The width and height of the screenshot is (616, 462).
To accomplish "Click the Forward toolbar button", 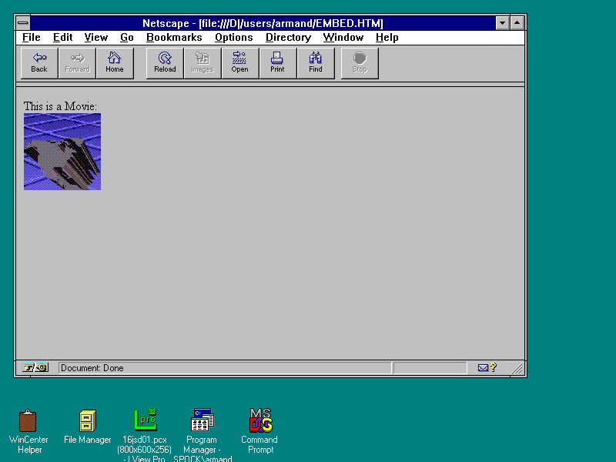I will (77, 63).
